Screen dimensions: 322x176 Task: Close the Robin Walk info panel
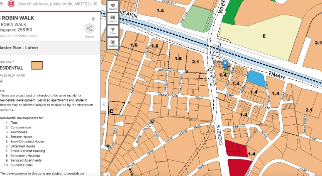pos(93,19)
